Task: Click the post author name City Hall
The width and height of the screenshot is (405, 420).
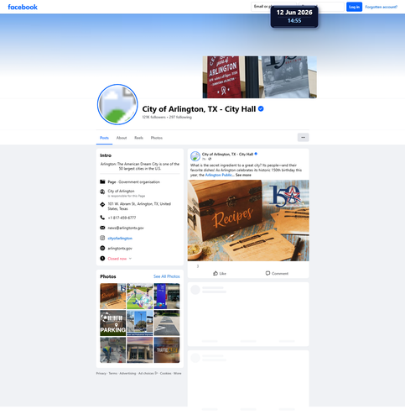Action: pyautogui.click(x=227, y=154)
